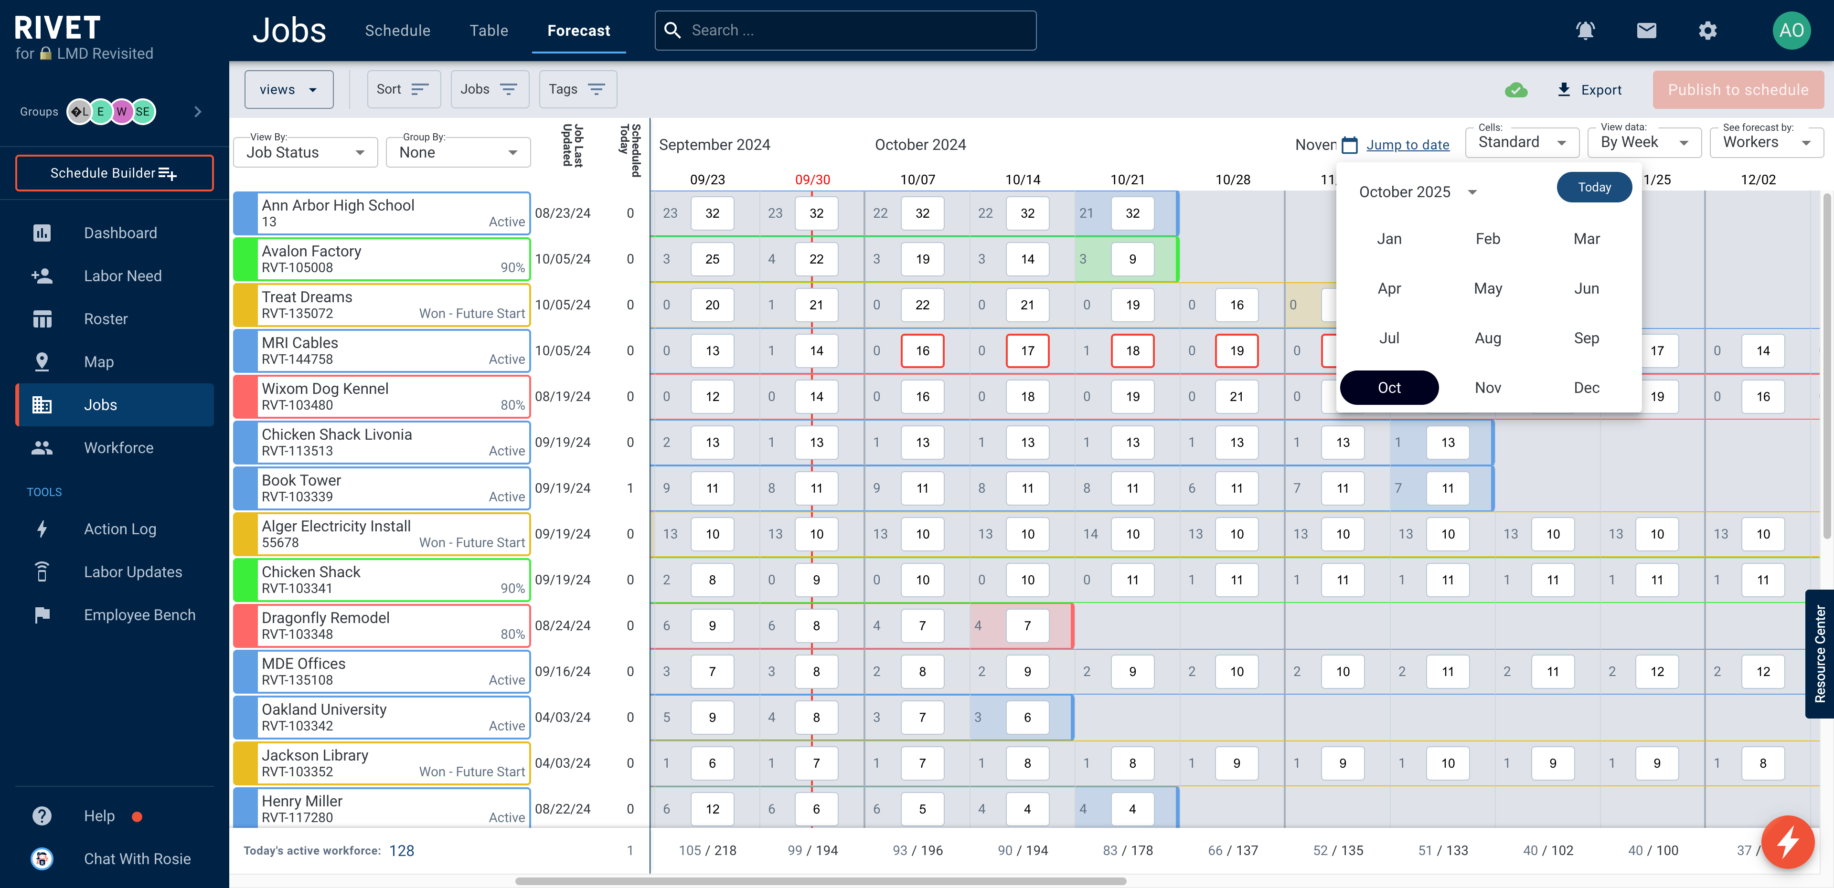Open the settings gear
This screenshot has height=888, width=1834.
(1707, 31)
